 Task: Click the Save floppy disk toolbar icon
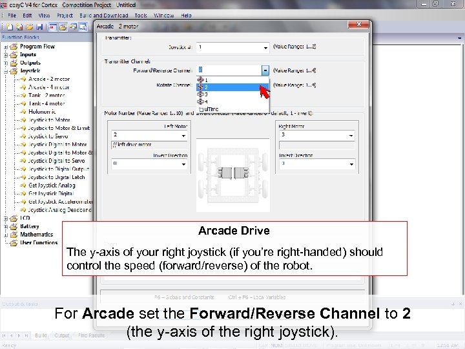39,27
